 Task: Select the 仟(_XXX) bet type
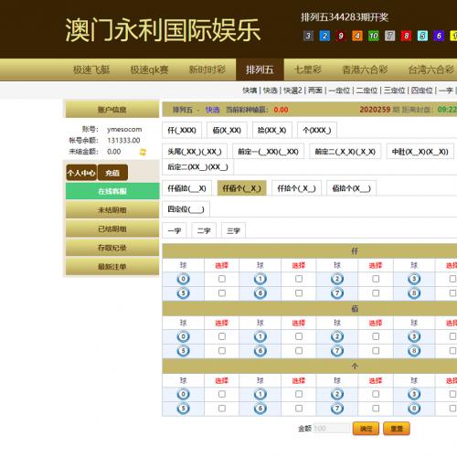pyautogui.click(x=182, y=131)
